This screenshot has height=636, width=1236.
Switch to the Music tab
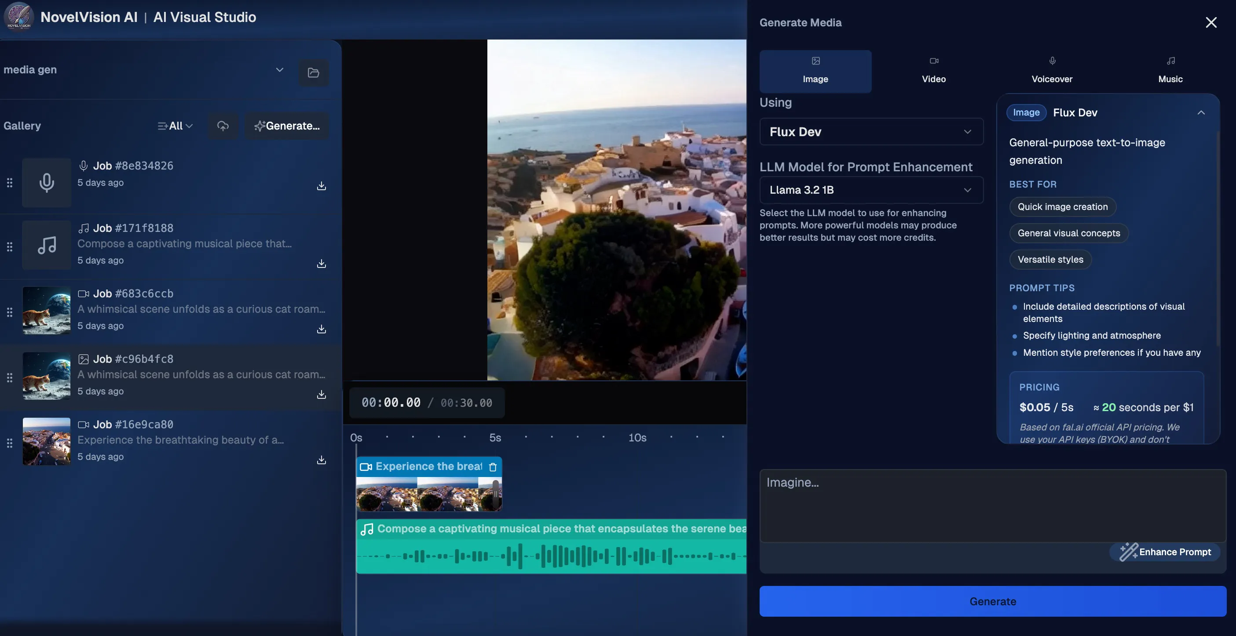pos(1170,71)
